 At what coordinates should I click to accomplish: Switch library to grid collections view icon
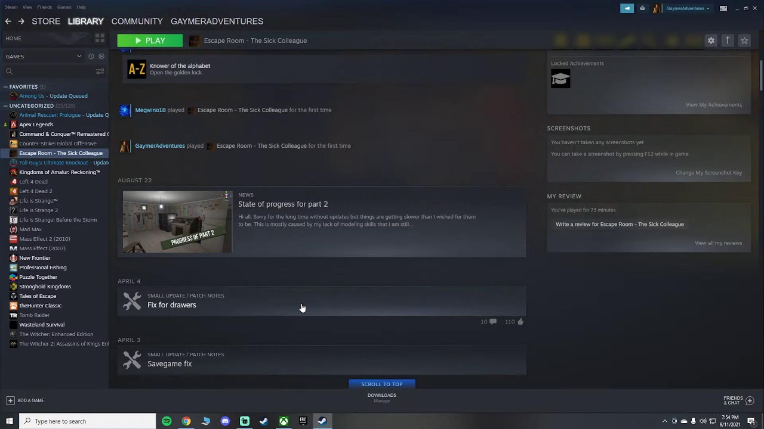click(x=100, y=38)
